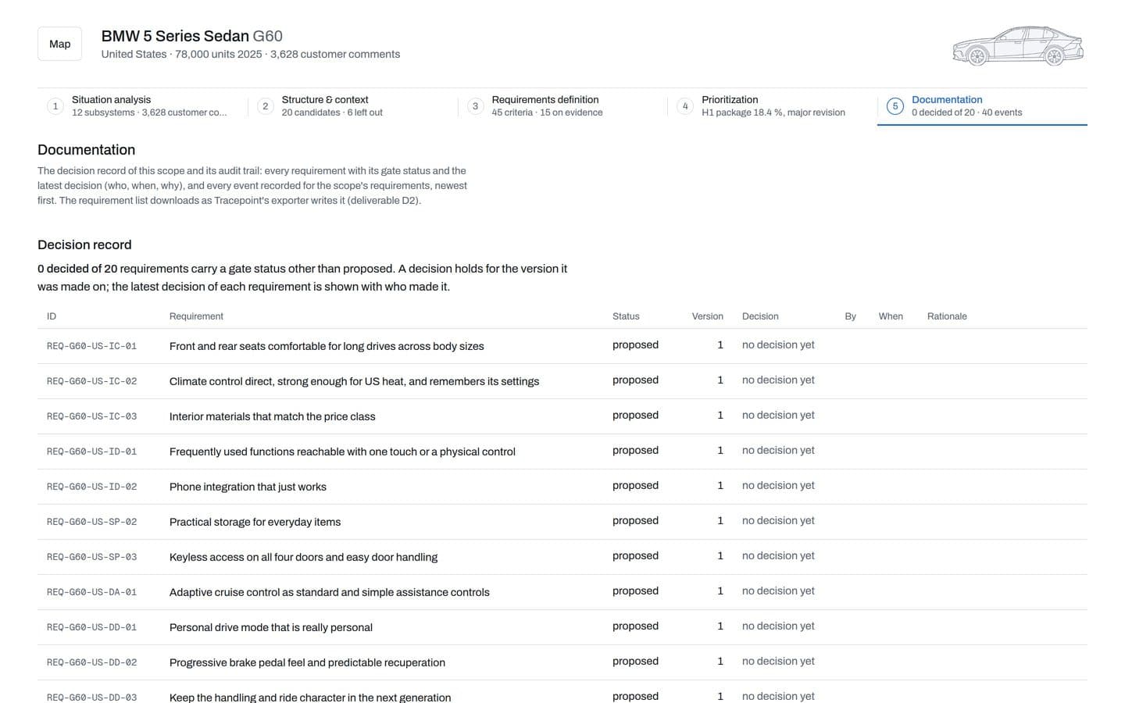Select requirement ID REQ-G60-US-DD-02
The image size is (1125, 703).
pyautogui.click(x=91, y=662)
